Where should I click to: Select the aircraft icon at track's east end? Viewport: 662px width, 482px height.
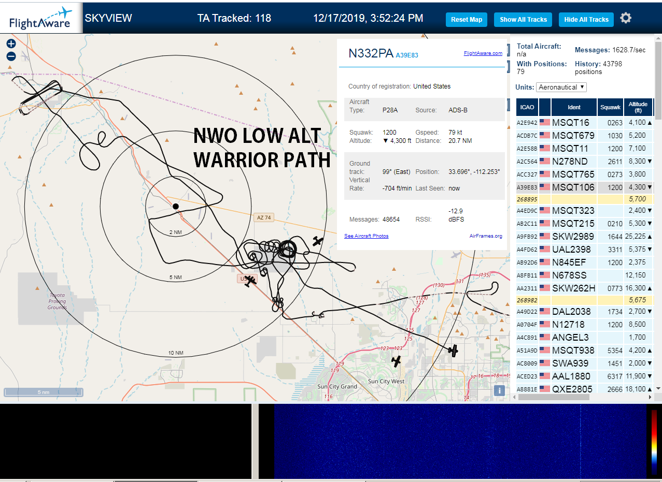coord(453,350)
